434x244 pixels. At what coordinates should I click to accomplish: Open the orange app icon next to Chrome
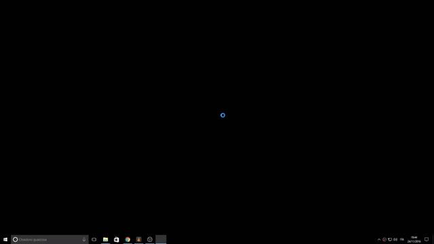click(138, 239)
